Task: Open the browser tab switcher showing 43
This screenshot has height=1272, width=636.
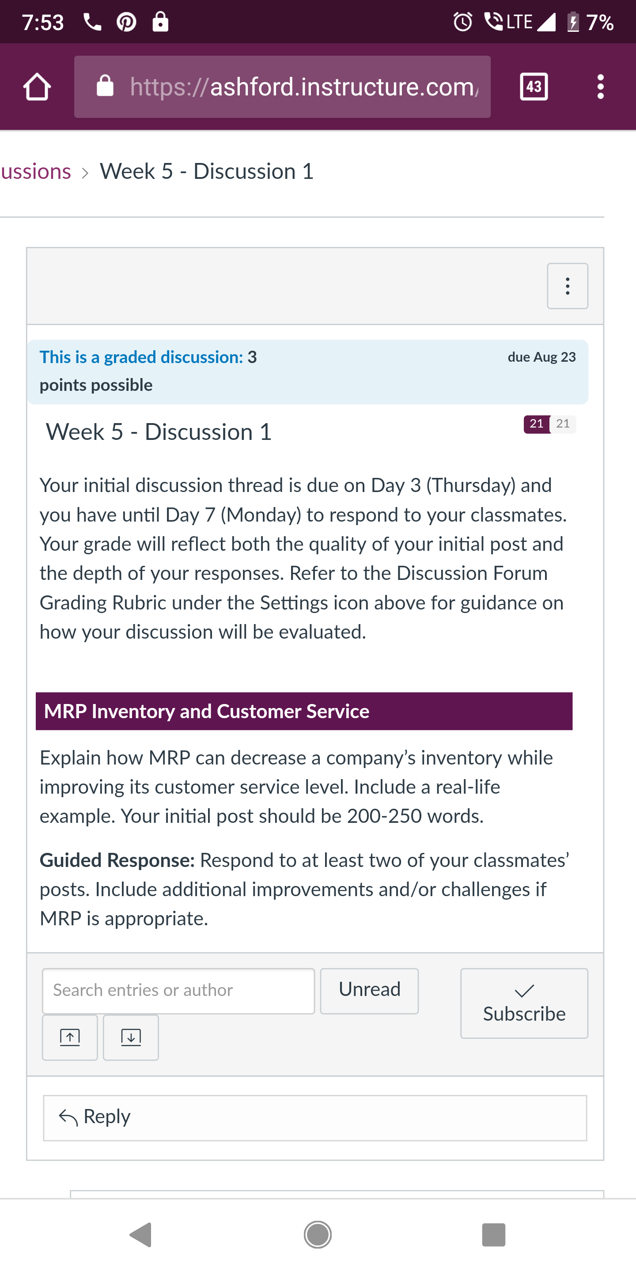Action: (x=534, y=87)
